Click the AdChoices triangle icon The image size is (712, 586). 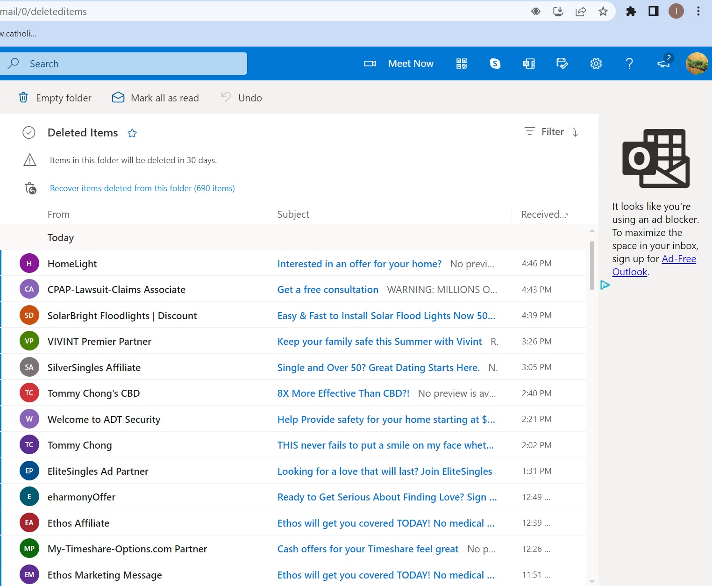(605, 285)
